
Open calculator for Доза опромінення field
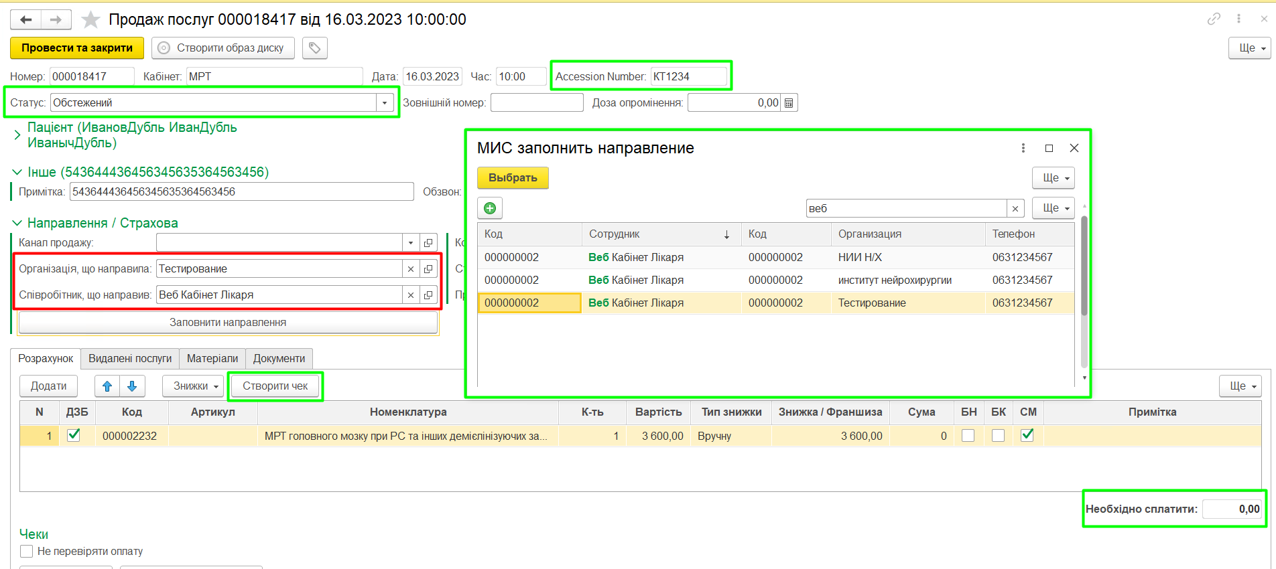(x=789, y=103)
